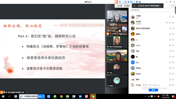Open WeChat from the taskbar

[x=93, y=96]
